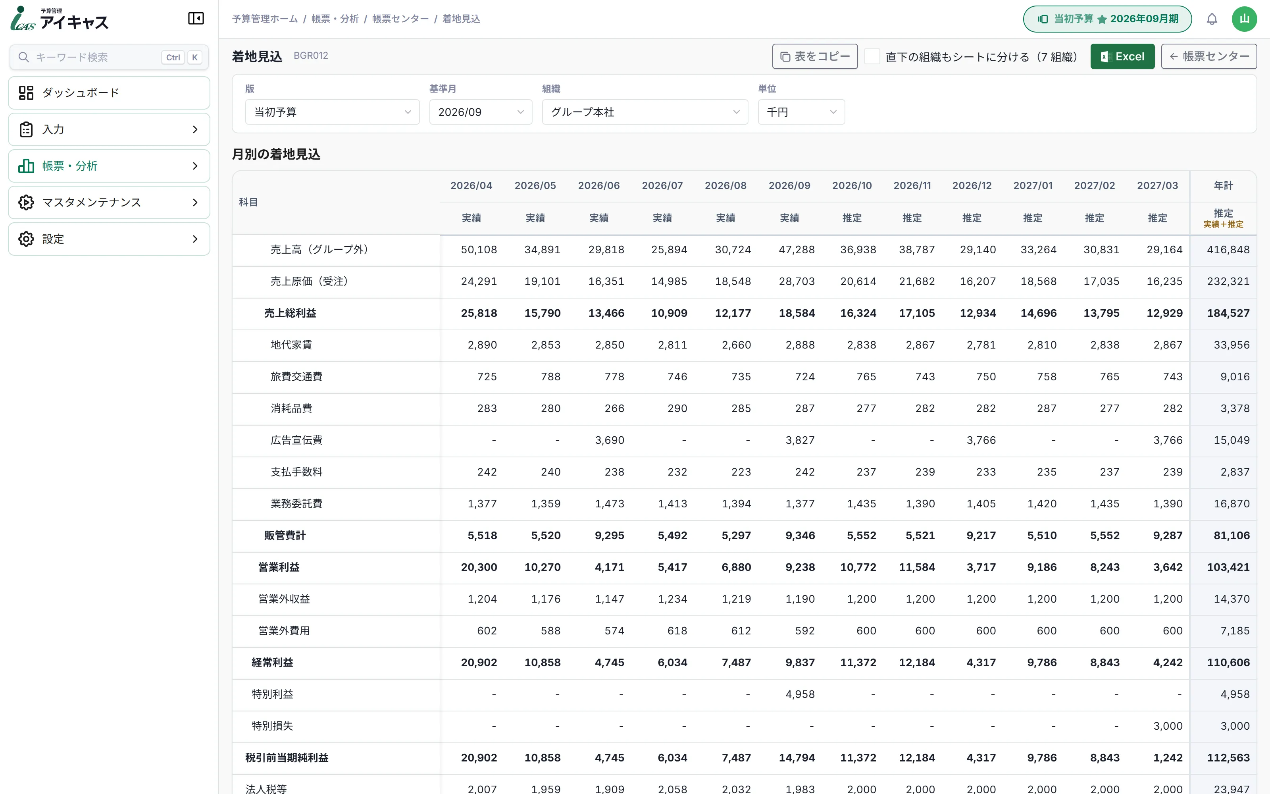
Task: Click the 2027/03 column header
Action: 1157,185
